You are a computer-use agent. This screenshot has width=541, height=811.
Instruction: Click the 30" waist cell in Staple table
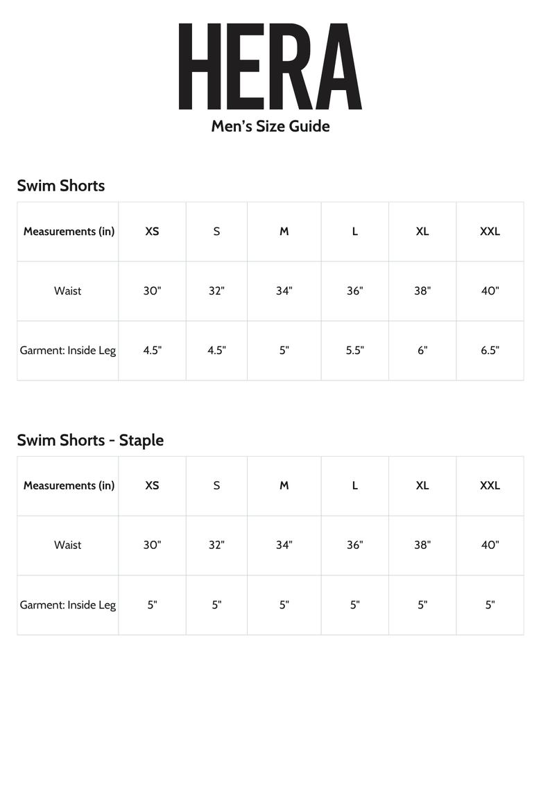[x=152, y=545]
